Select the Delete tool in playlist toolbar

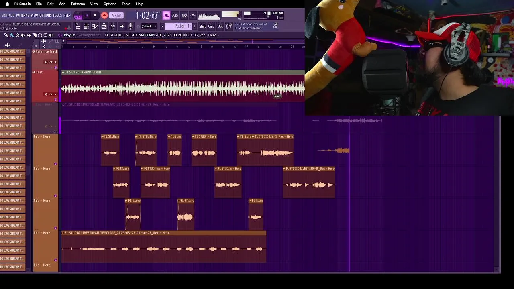[x=17, y=35]
